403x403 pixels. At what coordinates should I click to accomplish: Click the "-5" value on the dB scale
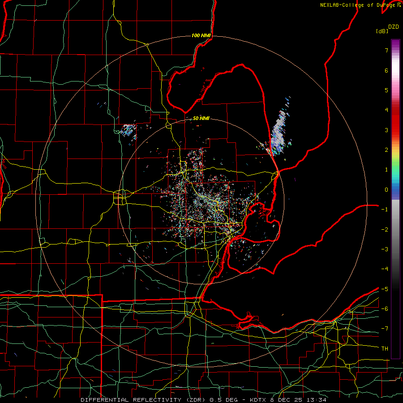pos(385,289)
